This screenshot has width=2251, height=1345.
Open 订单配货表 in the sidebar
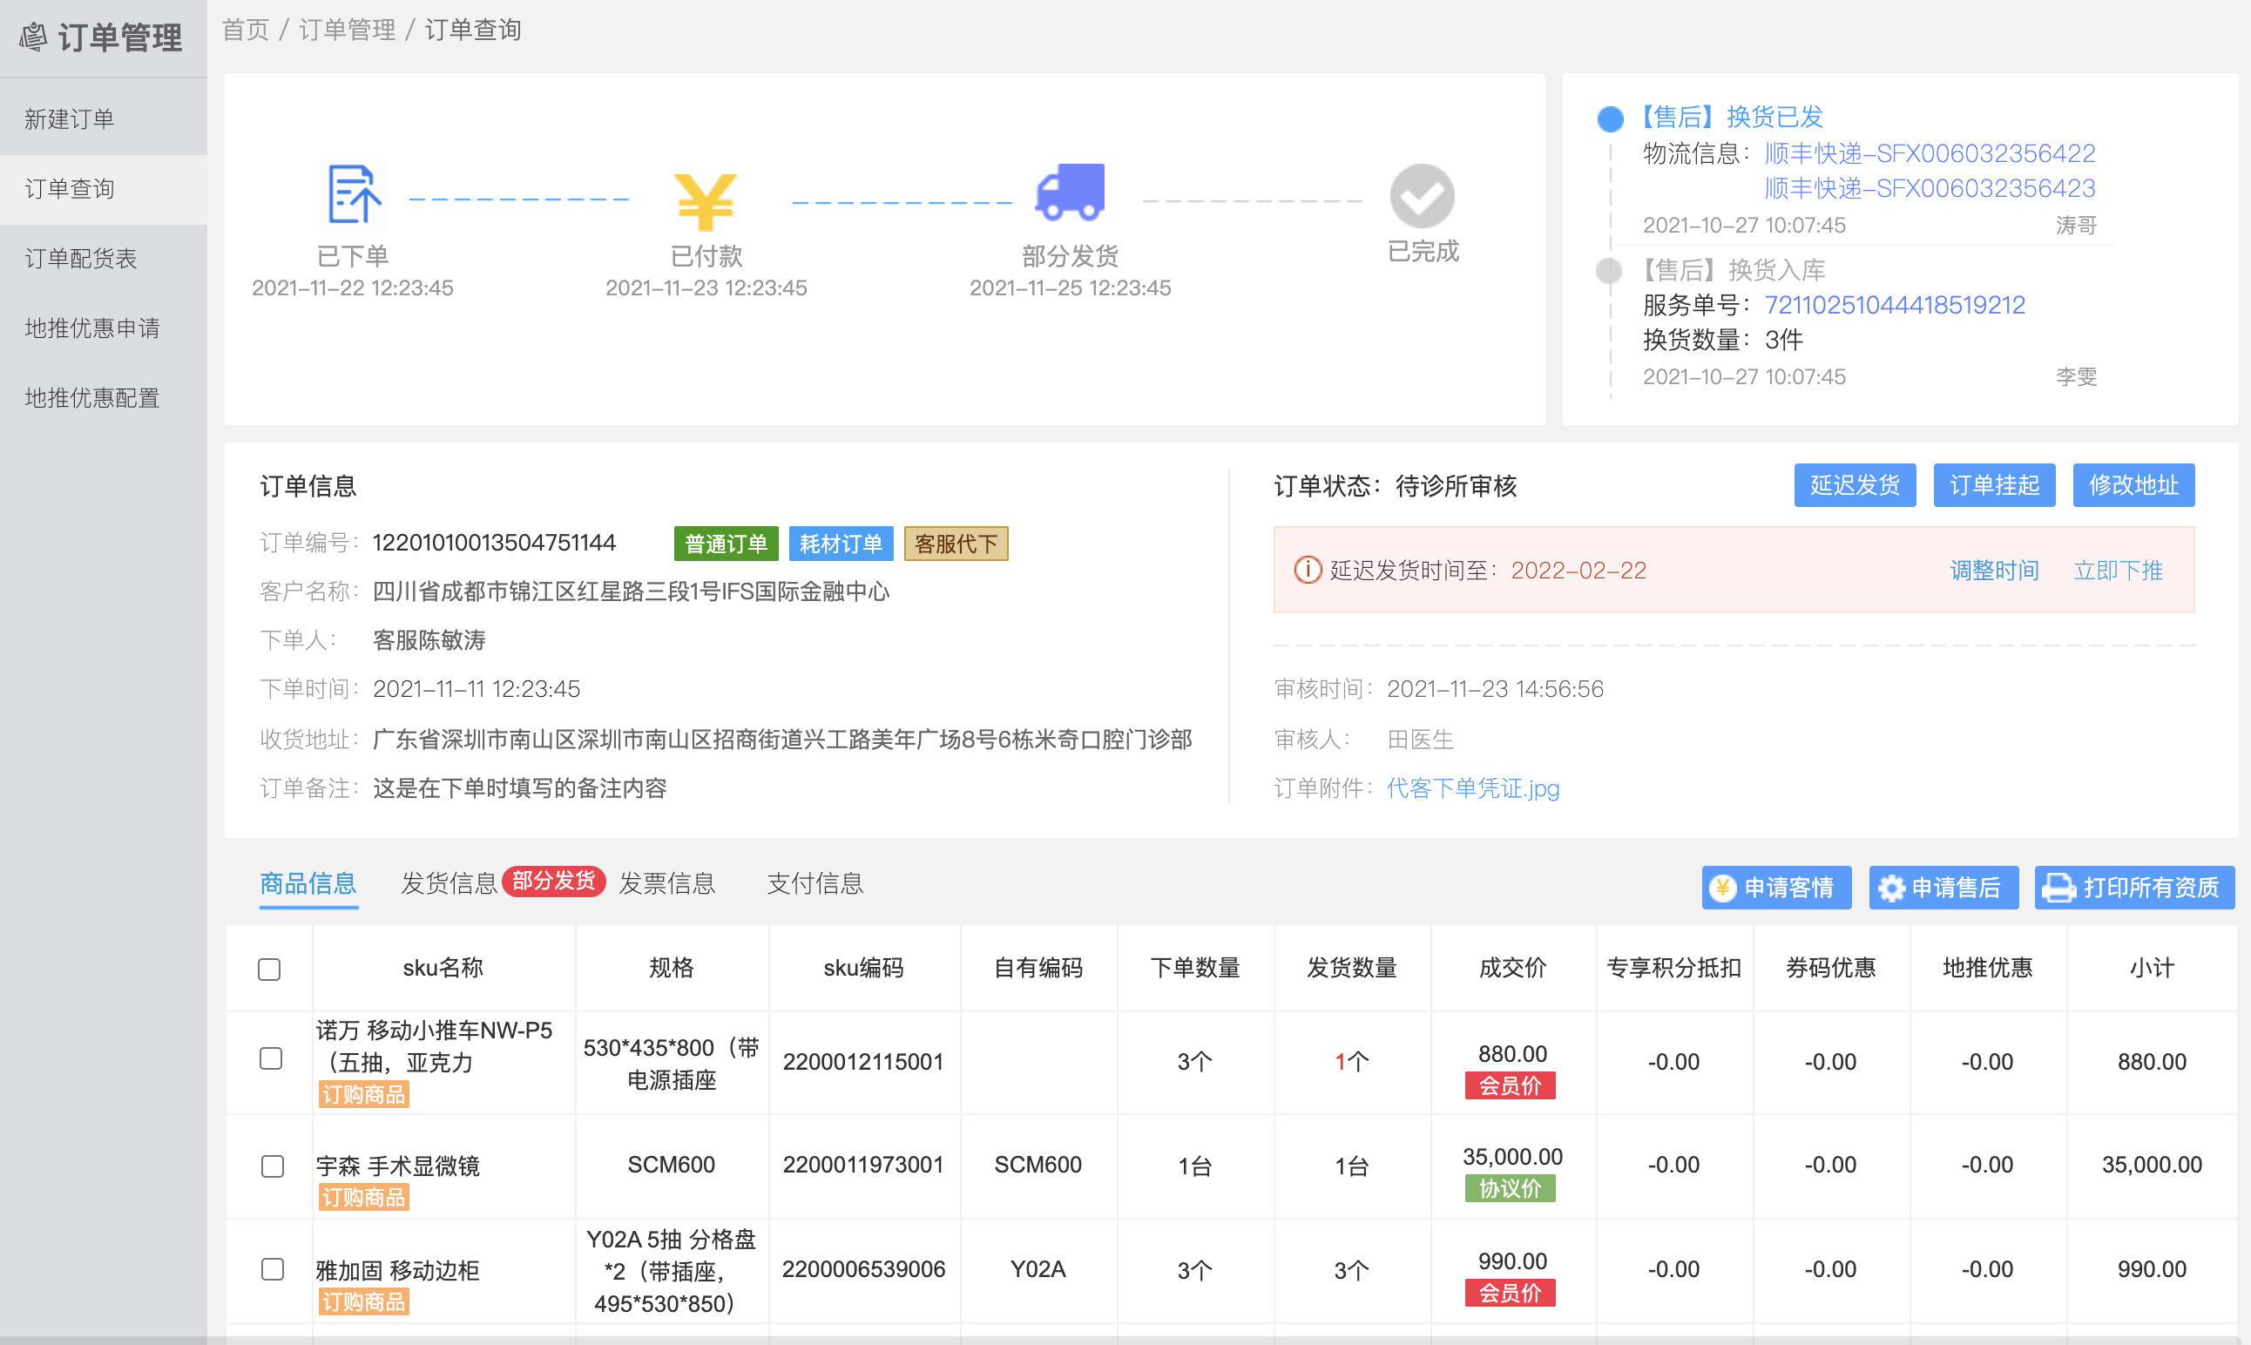(x=104, y=259)
